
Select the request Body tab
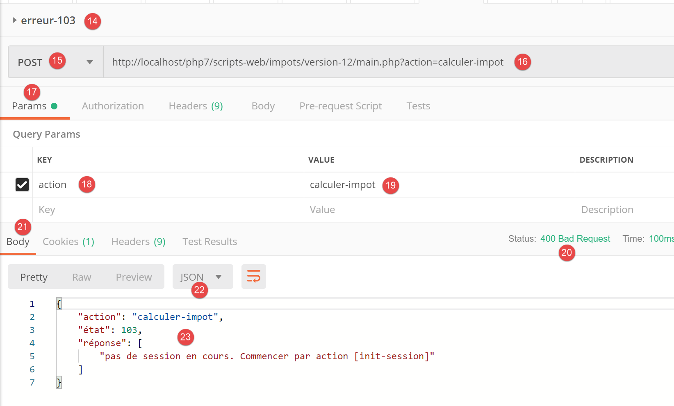coord(263,106)
